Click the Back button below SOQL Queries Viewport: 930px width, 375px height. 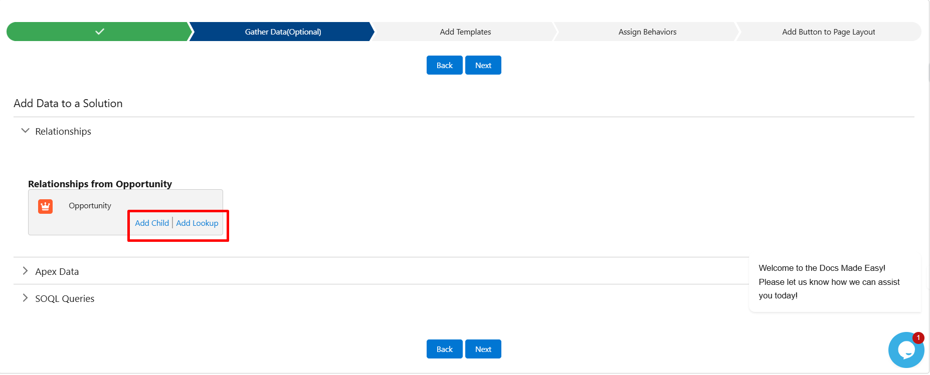coord(444,349)
